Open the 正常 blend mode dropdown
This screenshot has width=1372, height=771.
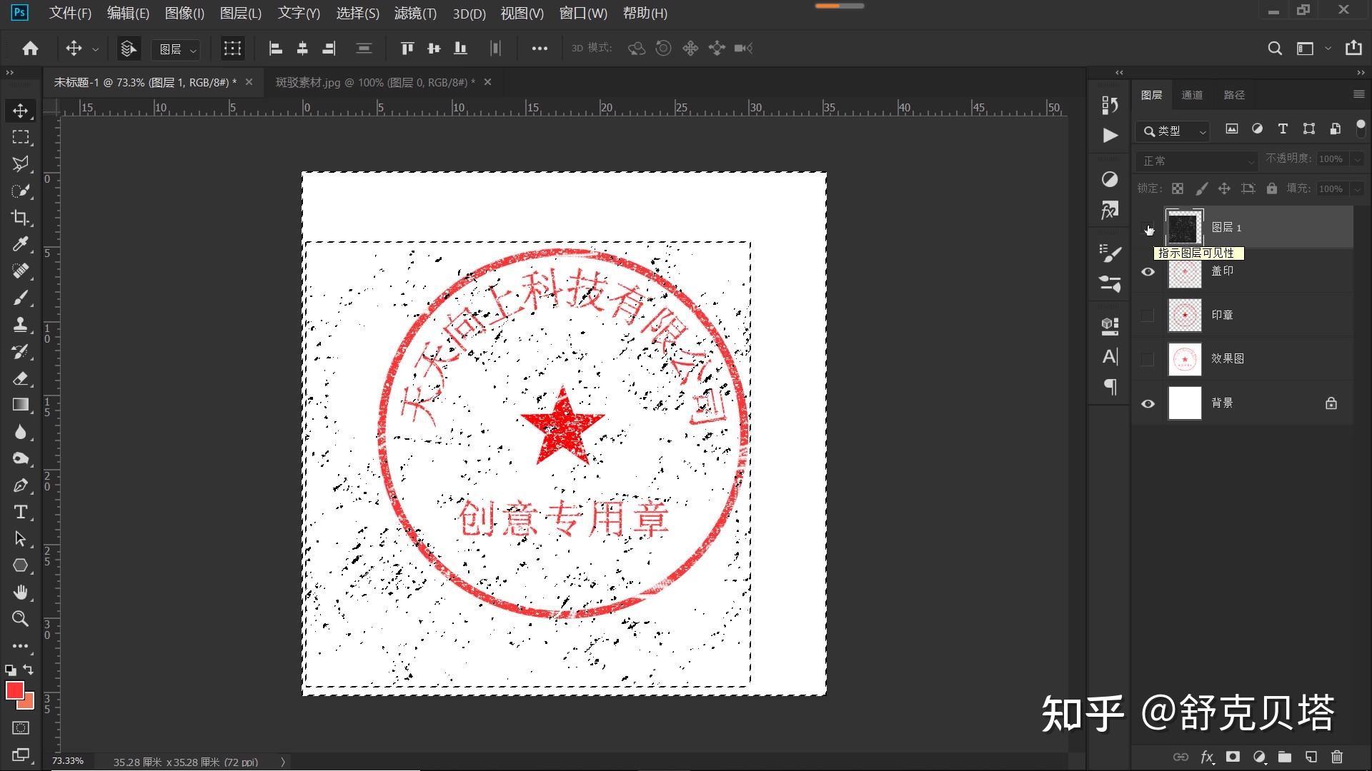1197,161
